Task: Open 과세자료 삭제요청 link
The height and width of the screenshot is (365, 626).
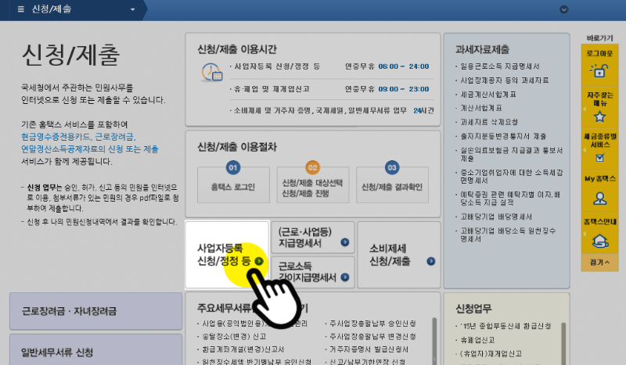Action: coord(489,122)
